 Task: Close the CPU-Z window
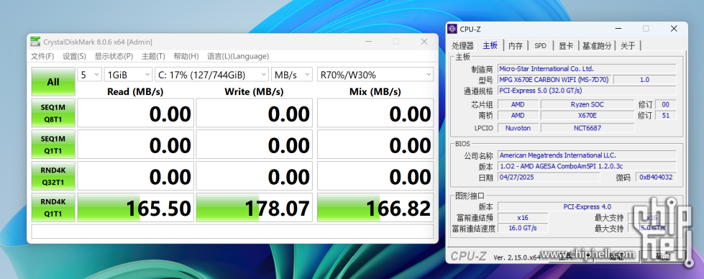[x=674, y=29]
